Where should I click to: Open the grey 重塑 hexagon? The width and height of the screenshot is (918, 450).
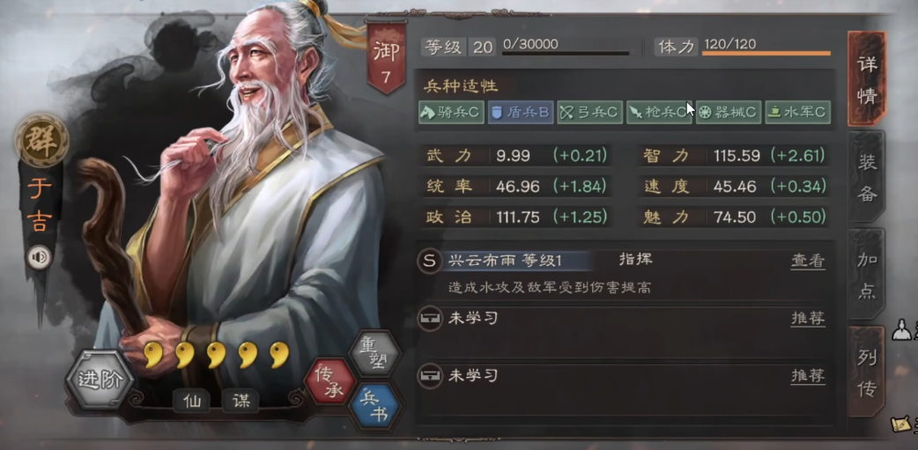click(x=374, y=355)
